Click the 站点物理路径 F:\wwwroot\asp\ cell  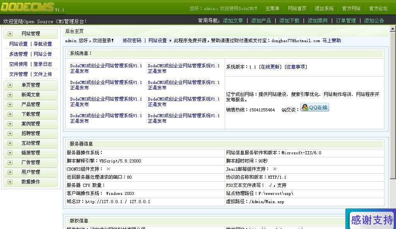[304, 194]
